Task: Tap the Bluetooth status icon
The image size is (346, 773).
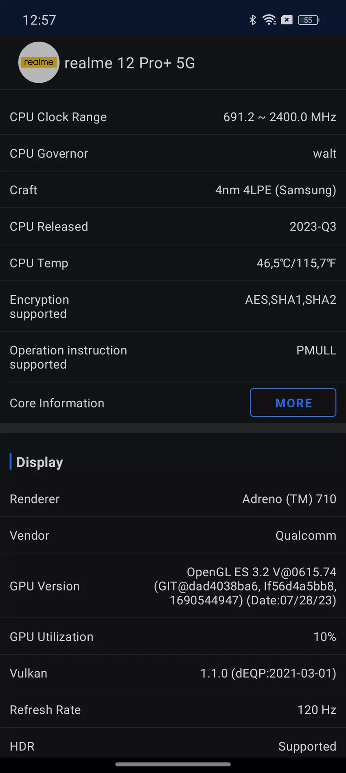Action: pyautogui.click(x=252, y=20)
